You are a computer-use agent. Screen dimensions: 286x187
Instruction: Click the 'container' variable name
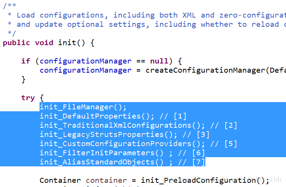106,180
